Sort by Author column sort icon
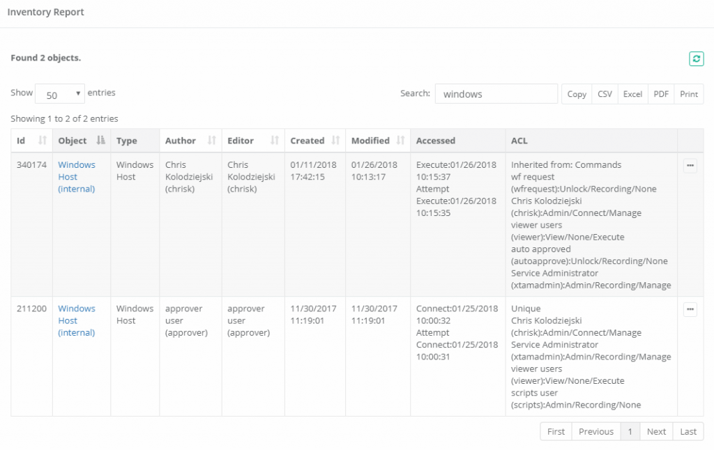The height and width of the screenshot is (450, 714). click(212, 141)
